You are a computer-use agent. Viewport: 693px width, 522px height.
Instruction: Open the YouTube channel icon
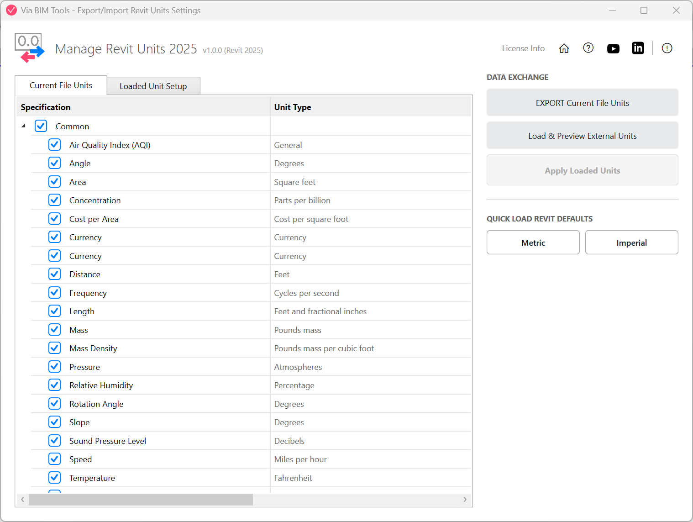(613, 48)
